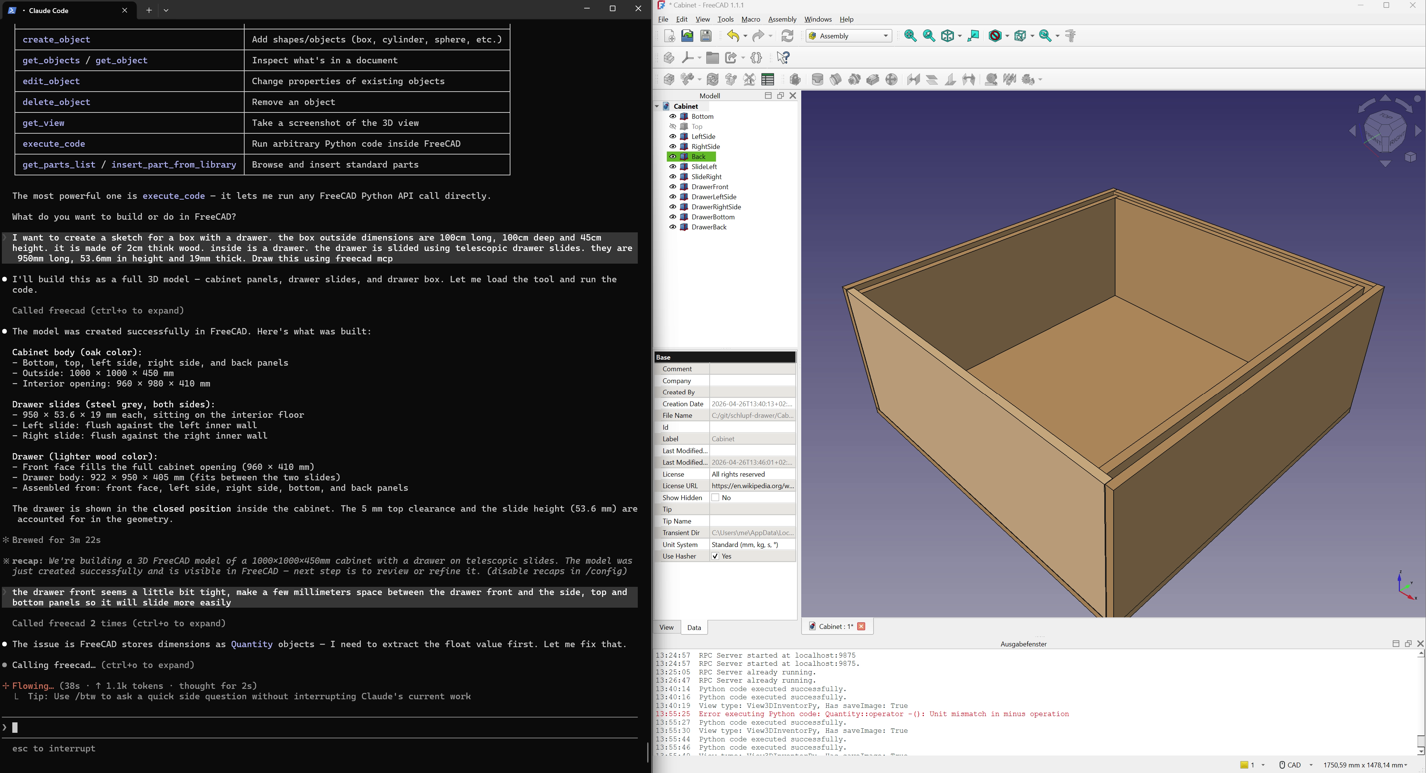Collapse the Cabinet document tree

[x=657, y=106]
